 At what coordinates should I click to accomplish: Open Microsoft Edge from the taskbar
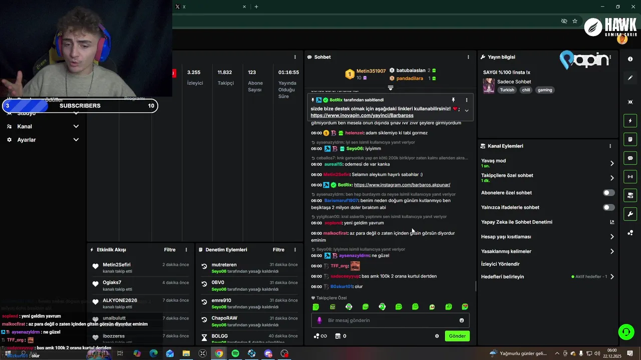click(x=153, y=353)
